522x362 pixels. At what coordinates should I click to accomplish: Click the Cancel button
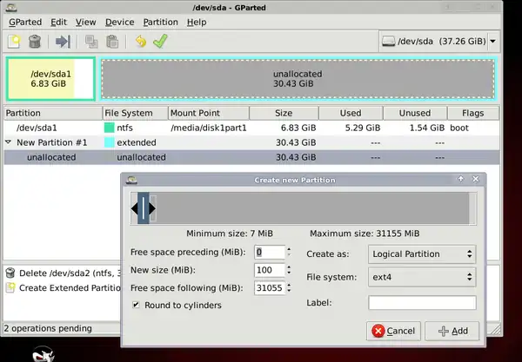(392, 331)
